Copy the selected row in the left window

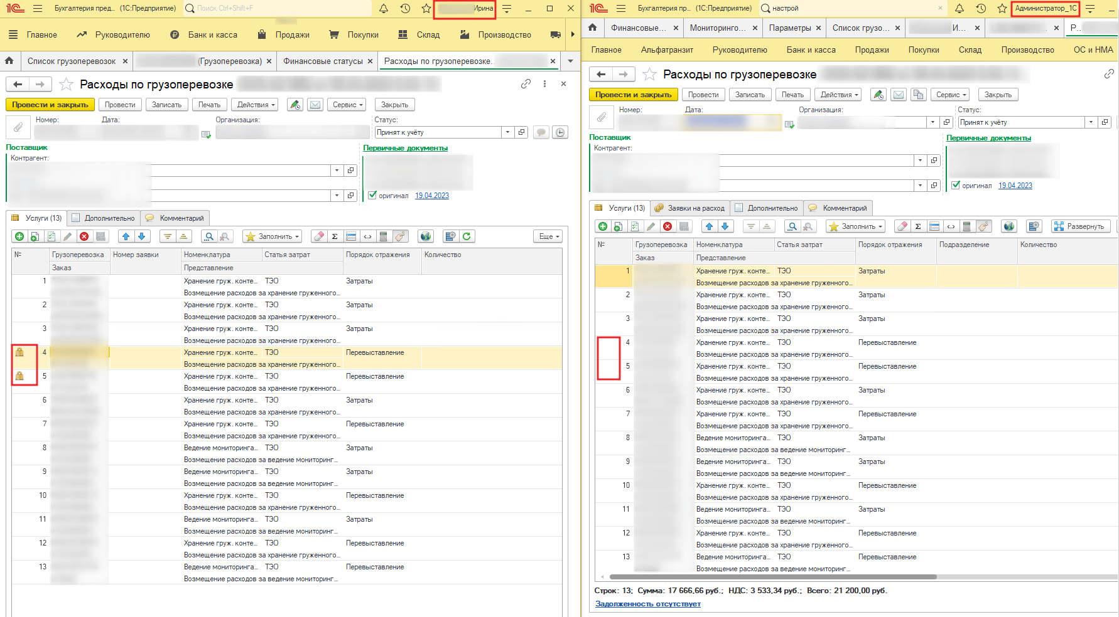click(35, 236)
